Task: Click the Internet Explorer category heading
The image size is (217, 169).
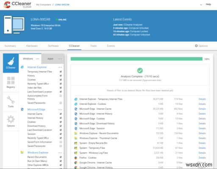Action: point(37,67)
